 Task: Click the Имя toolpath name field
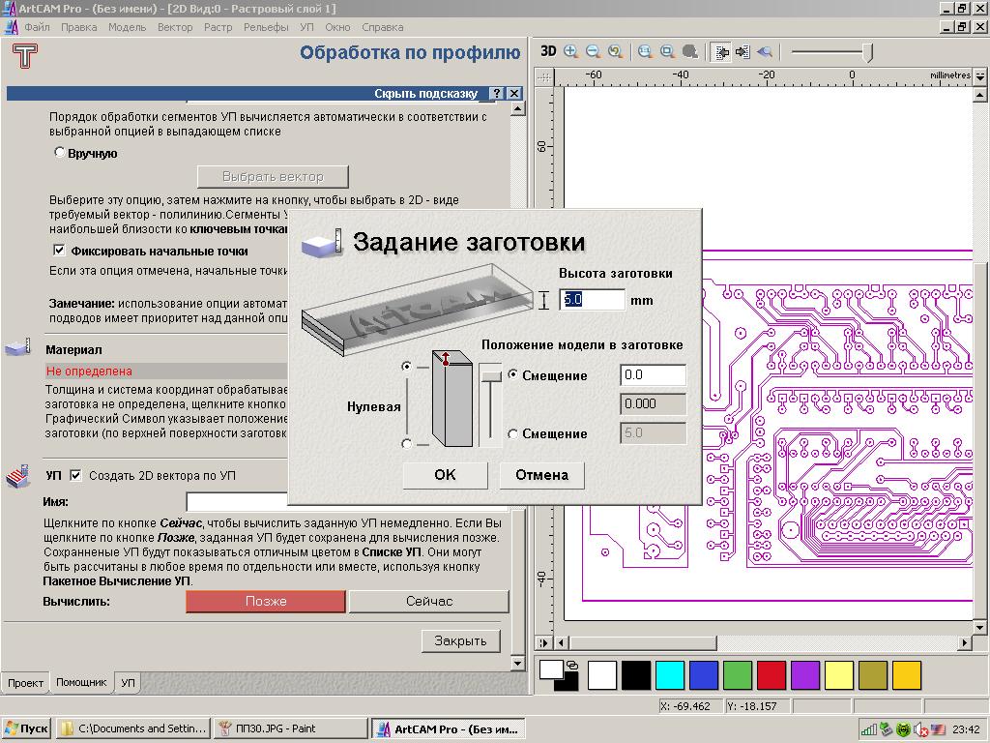coord(237,502)
